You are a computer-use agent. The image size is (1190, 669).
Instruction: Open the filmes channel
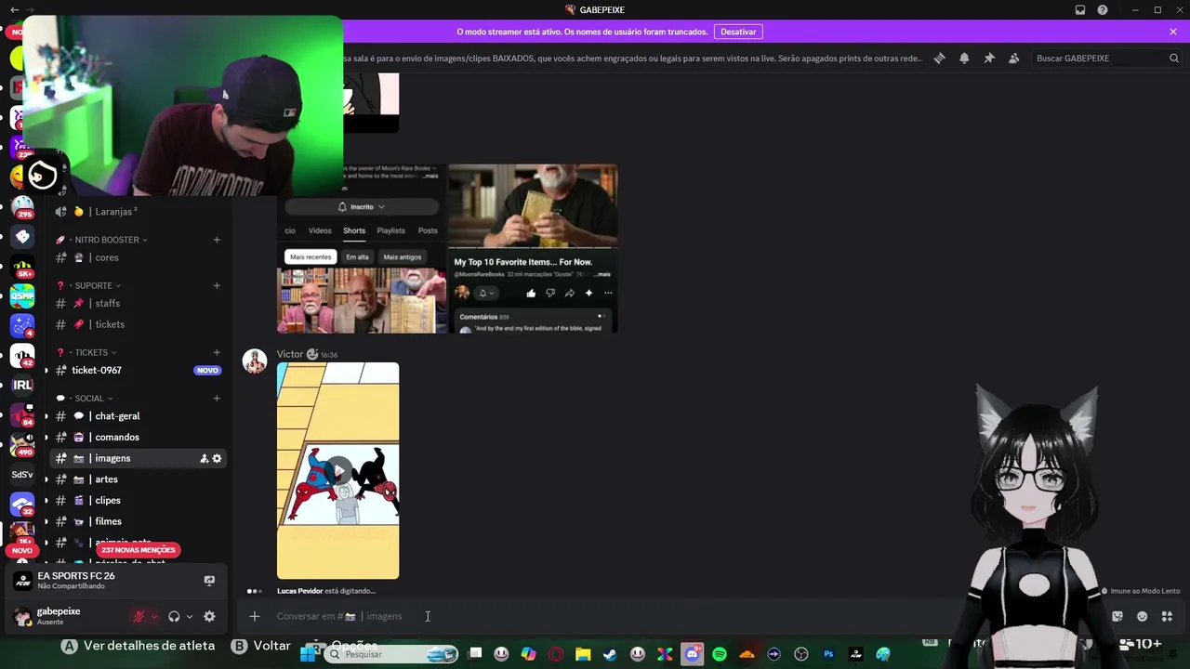click(139, 521)
